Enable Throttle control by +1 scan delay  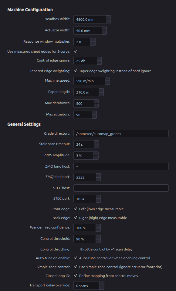pyautogui.click(x=76, y=249)
